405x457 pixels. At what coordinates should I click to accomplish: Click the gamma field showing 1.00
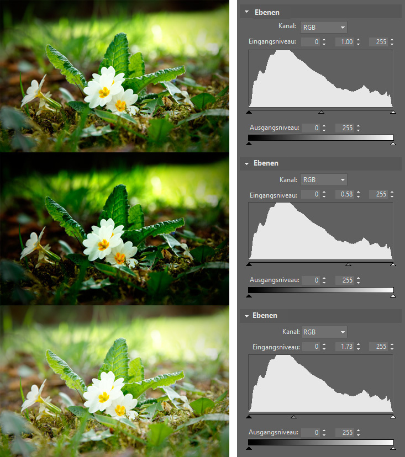point(345,42)
